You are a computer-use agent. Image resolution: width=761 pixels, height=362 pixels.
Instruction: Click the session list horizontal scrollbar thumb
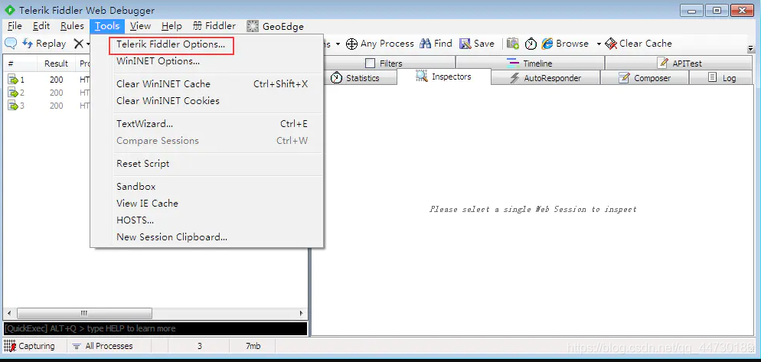84,313
